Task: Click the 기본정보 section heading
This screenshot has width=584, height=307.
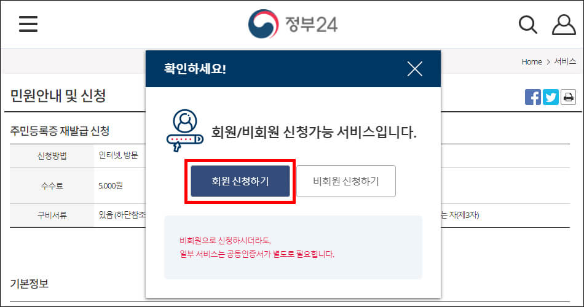Action: (x=30, y=284)
